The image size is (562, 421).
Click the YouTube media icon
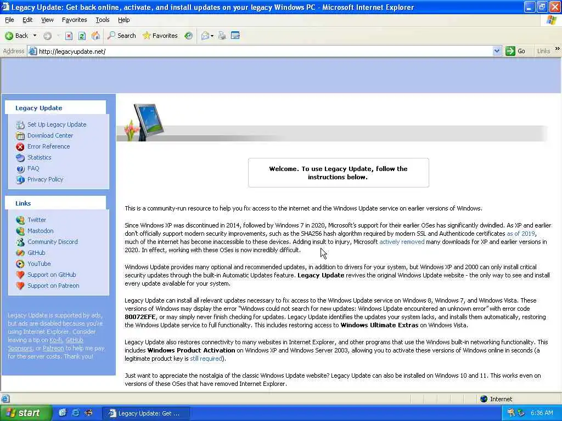(x=20, y=264)
